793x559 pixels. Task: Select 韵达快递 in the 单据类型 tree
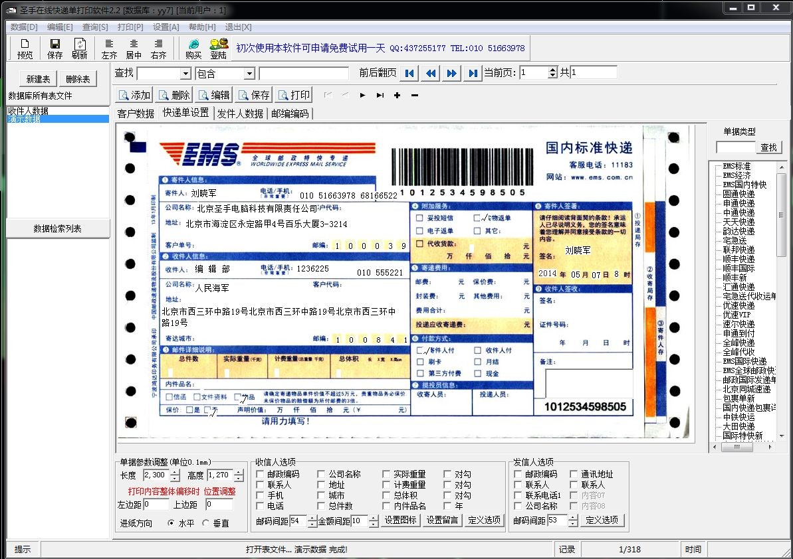[738, 231]
